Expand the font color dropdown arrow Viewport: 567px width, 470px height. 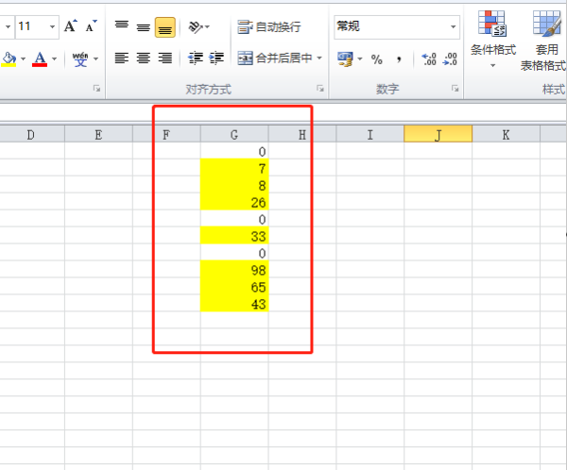pos(54,59)
